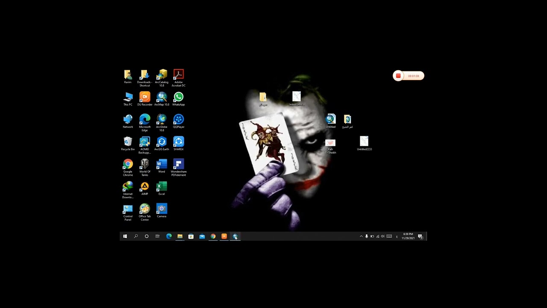547x308 pixels.
Task: Select the SHAREit desktop icon
Action: point(179,143)
